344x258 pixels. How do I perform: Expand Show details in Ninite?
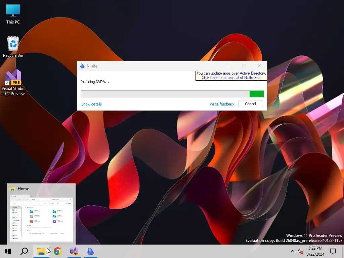click(x=91, y=104)
